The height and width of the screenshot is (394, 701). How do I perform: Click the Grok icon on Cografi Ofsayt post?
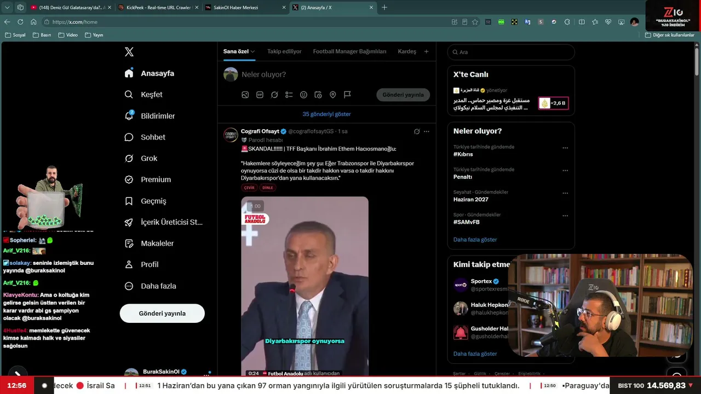point(417,131)
